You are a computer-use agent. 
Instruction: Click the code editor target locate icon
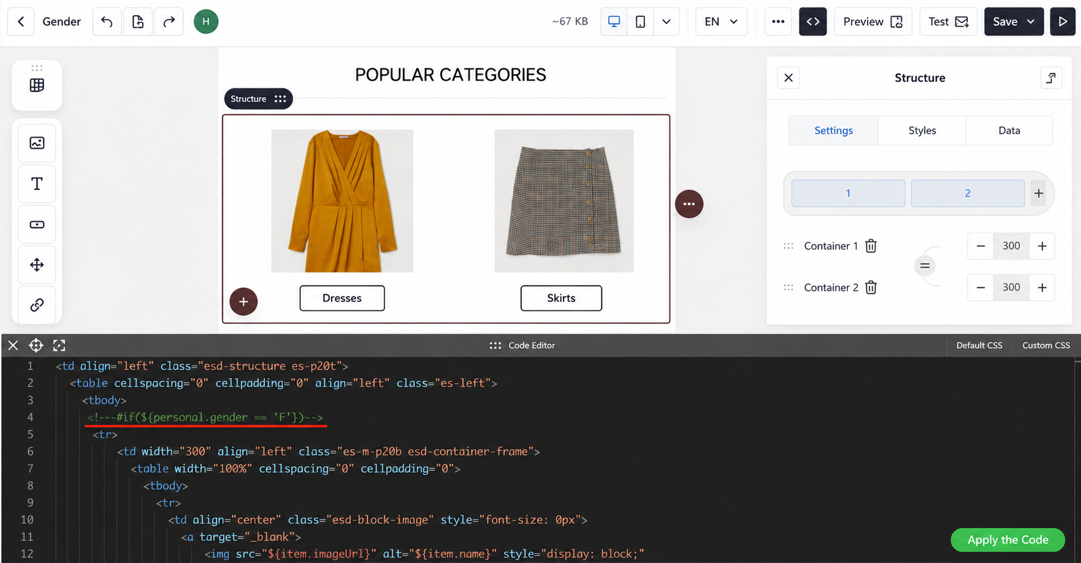[x=36, y=345]
